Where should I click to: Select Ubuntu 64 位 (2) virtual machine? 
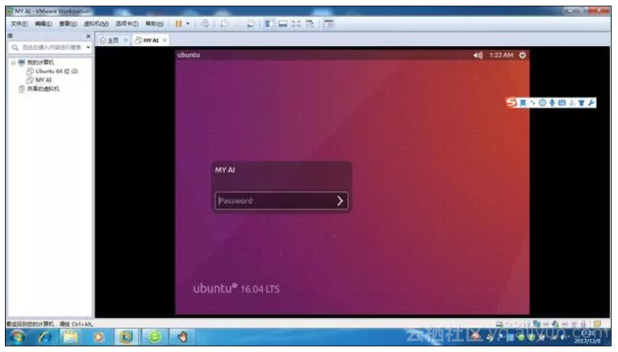pyautogui.click(x=56, y=72)
